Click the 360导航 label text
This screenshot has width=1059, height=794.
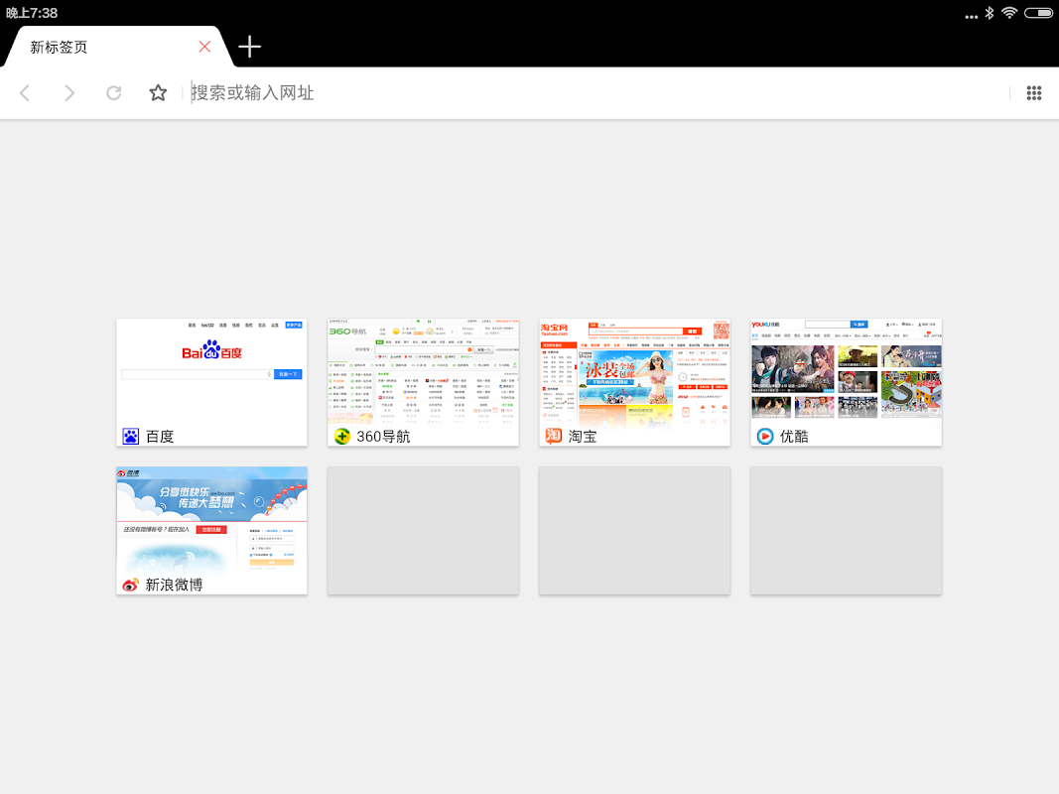384,436
